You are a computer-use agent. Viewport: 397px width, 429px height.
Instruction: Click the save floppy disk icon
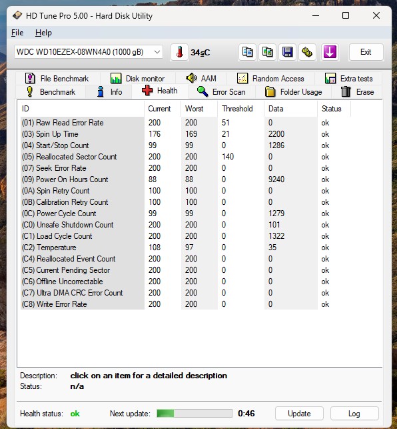click(x=287, y=52)
